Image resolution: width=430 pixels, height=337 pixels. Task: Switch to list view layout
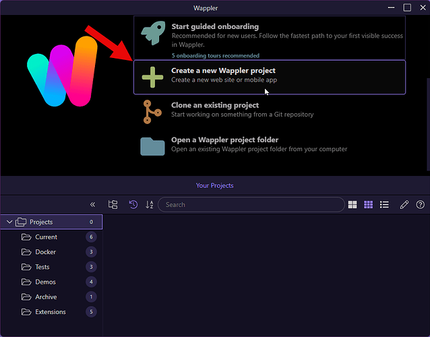384,204
